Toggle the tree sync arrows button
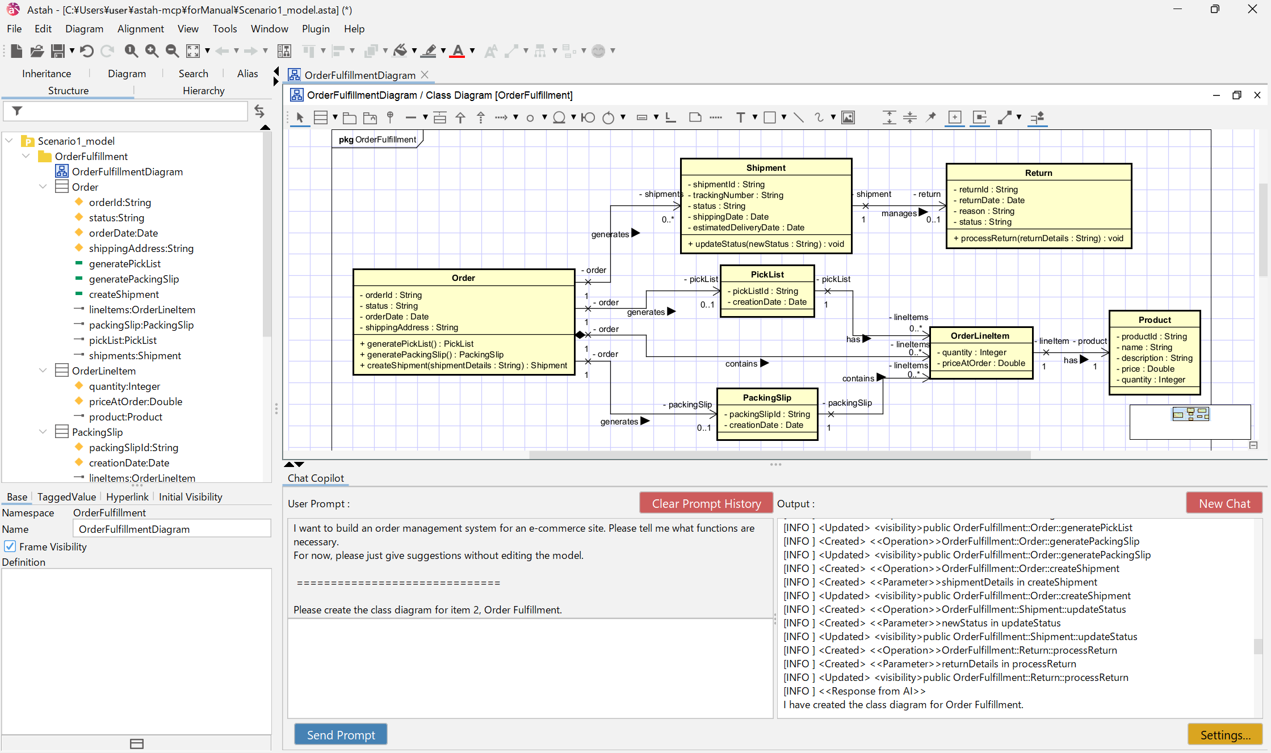 (259, 111)
